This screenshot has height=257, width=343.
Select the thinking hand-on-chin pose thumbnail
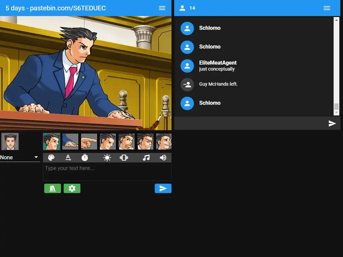pos(127,142)
